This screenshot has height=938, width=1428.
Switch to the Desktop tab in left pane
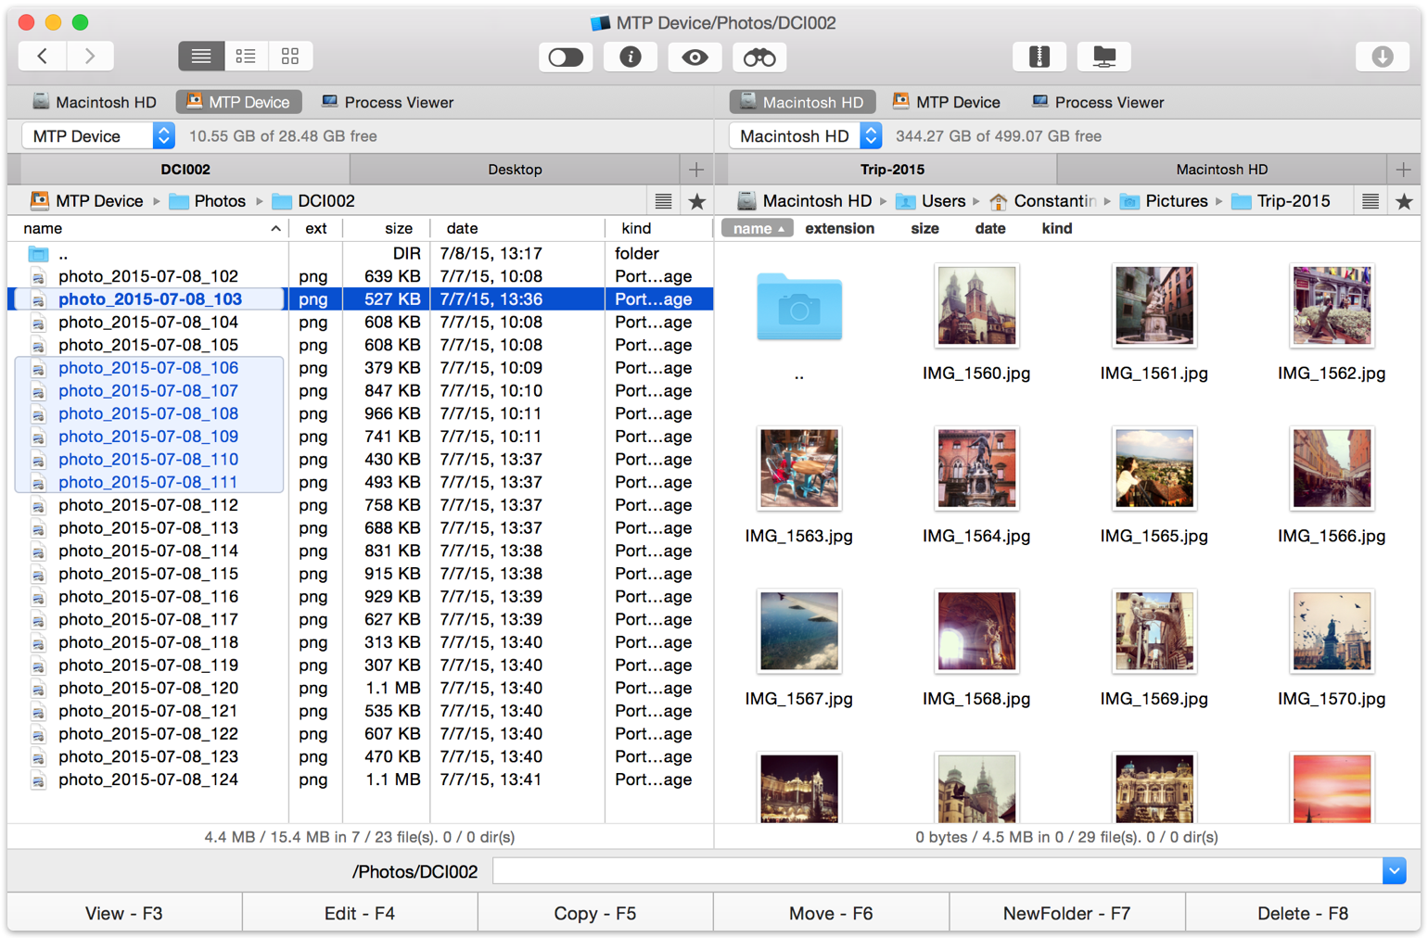[515, 170]
